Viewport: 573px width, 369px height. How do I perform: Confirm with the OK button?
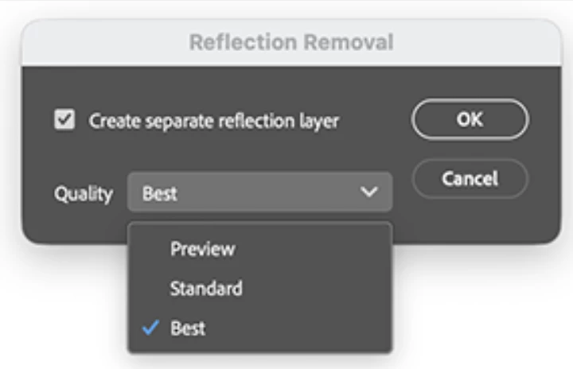coord(470,119)
